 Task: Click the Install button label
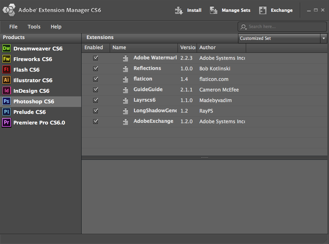194,10
